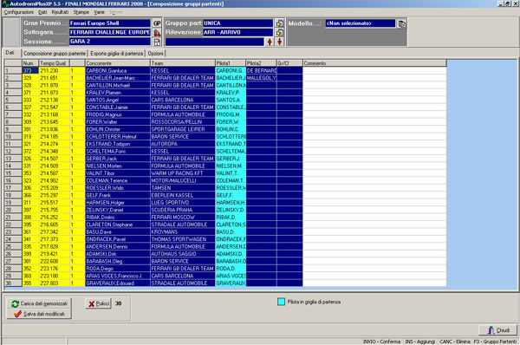Click the red down arrow button

click(280, 42)
